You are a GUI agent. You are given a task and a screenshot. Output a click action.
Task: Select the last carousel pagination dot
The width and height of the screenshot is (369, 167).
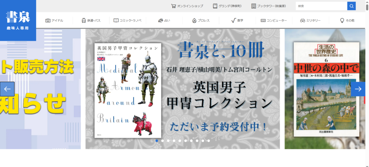tap(209, 141)
